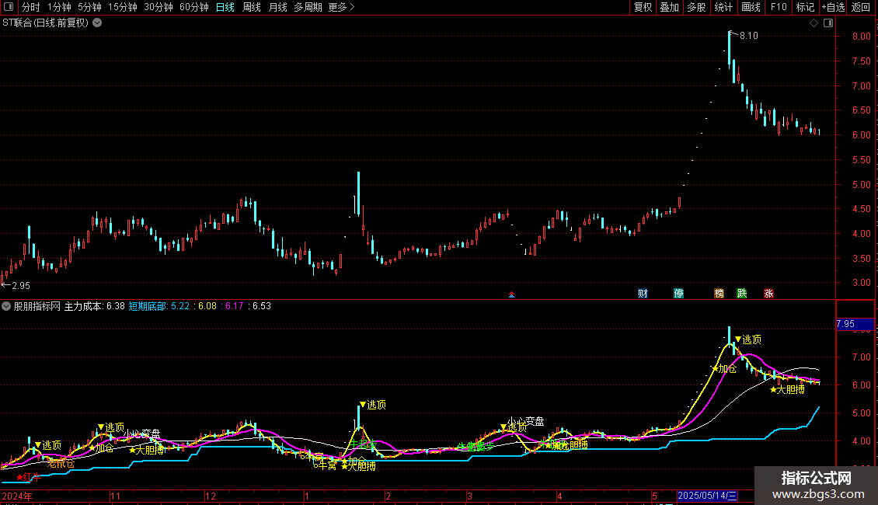
Task: Click the small red-blue arrow event marker
Action: pos(511,294)
